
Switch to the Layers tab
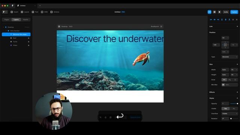[16, 19]
